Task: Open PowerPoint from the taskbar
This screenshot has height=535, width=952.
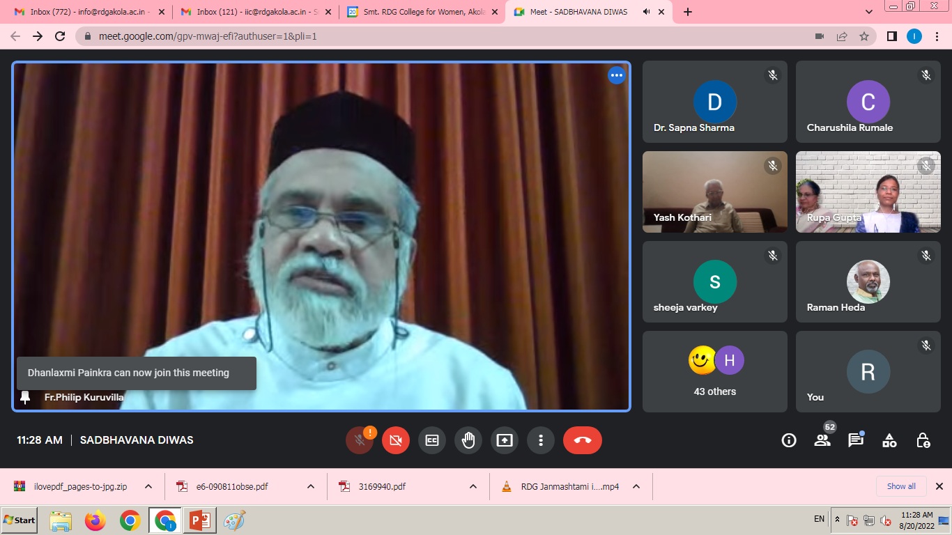Action: 199,520
